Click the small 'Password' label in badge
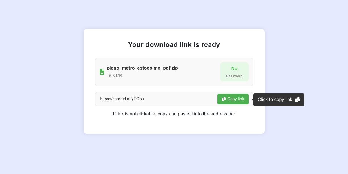Image resolution: width=348 pixels, height=174 pixels. click(234, 76)
